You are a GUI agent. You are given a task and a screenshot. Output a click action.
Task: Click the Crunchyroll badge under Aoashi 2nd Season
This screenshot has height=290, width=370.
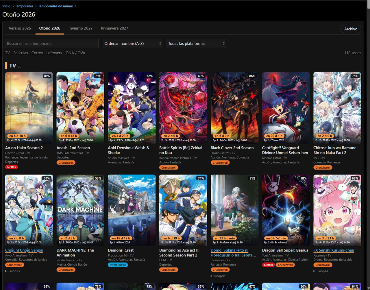[x=66, y=163]
